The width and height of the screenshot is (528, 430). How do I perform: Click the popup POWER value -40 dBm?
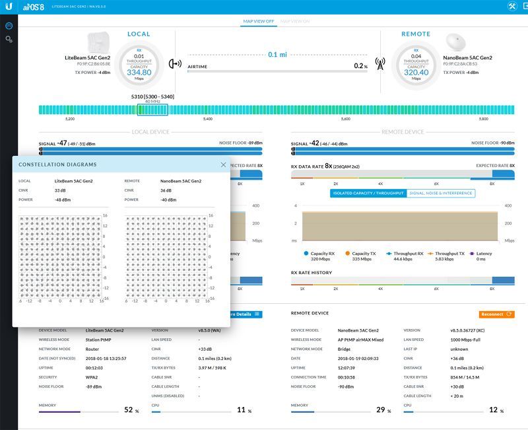(168, 200)
